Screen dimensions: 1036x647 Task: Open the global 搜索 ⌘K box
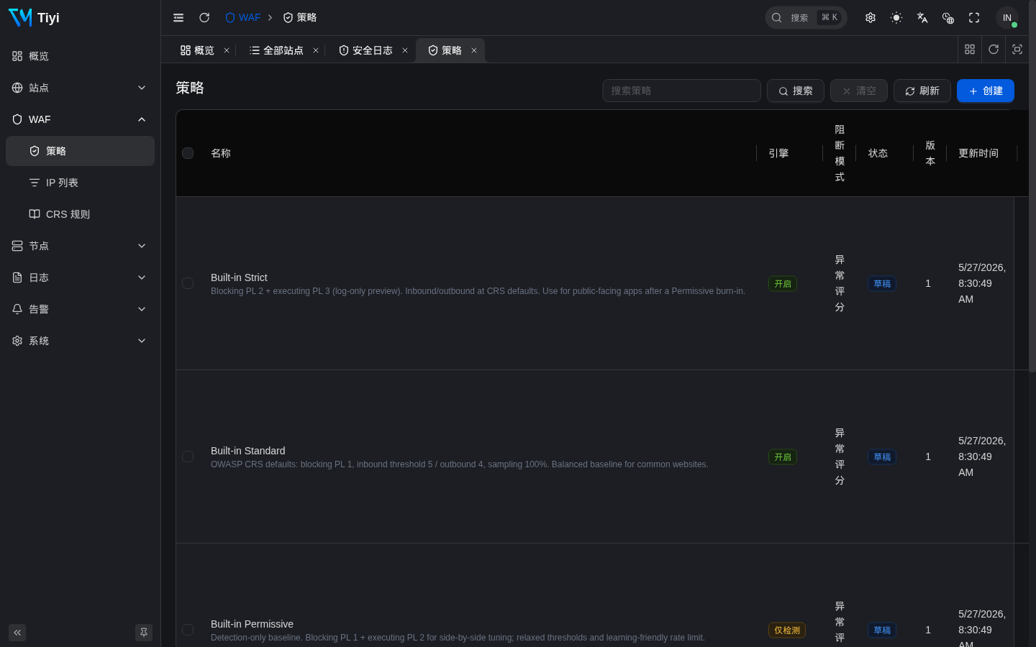pos(806,17)
